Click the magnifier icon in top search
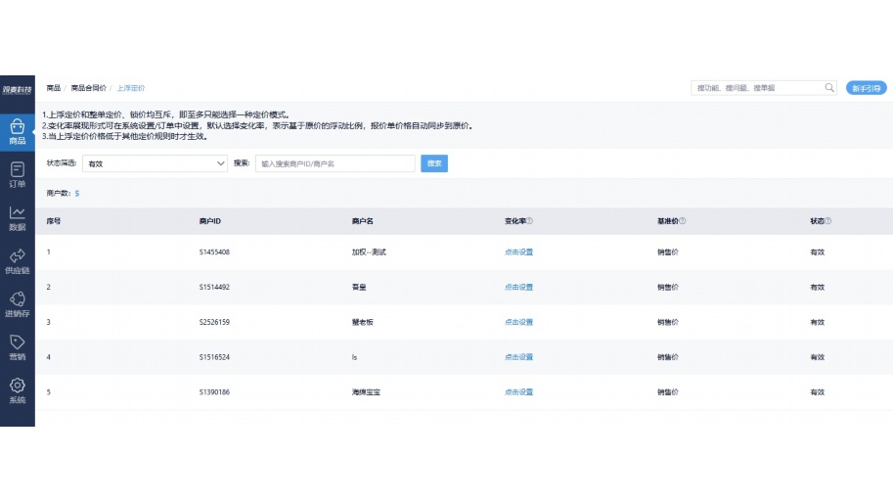This screenshot has height=502, width=893. click(829, 88)
